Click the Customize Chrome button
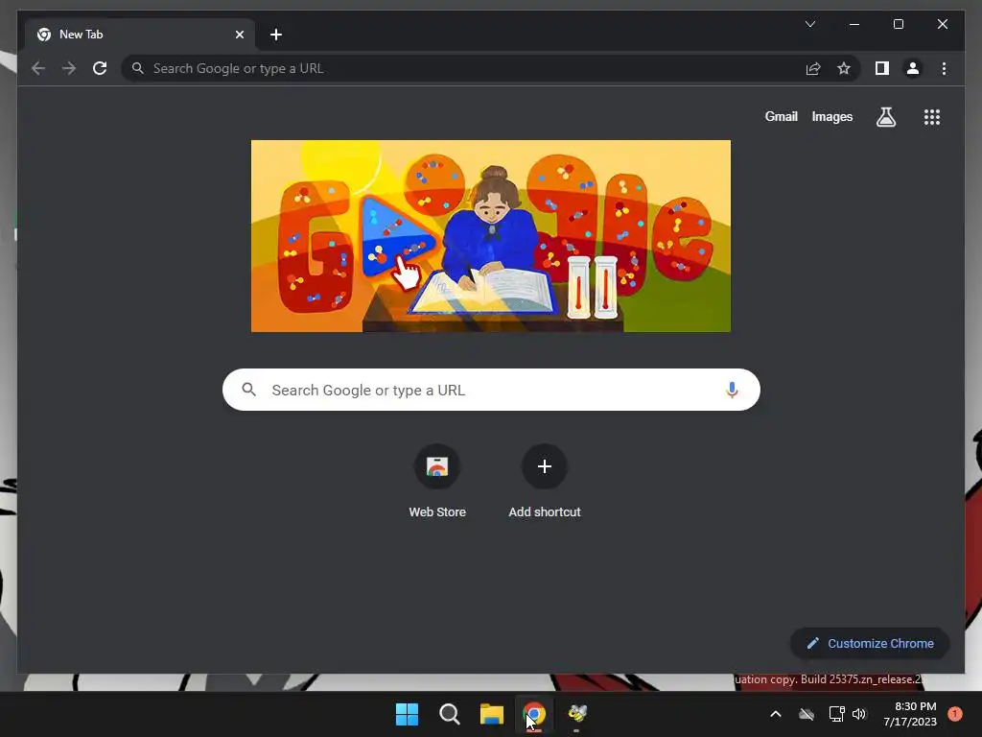982x737 pixels. click(870, 643)
